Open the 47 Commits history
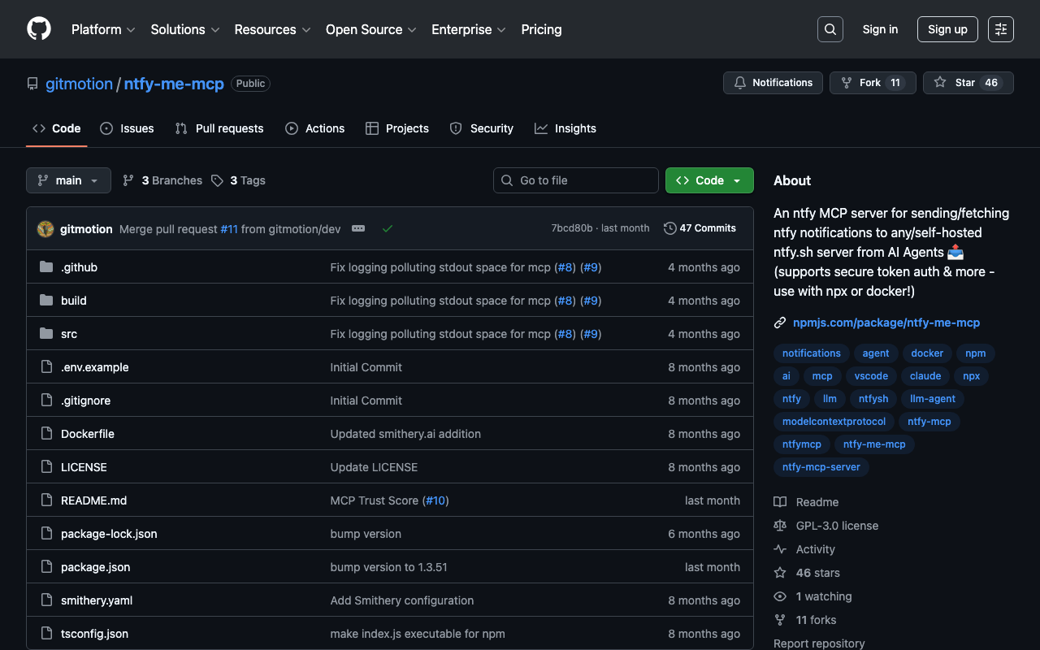This screenshot has height=650, width=1040. (700, 228)
